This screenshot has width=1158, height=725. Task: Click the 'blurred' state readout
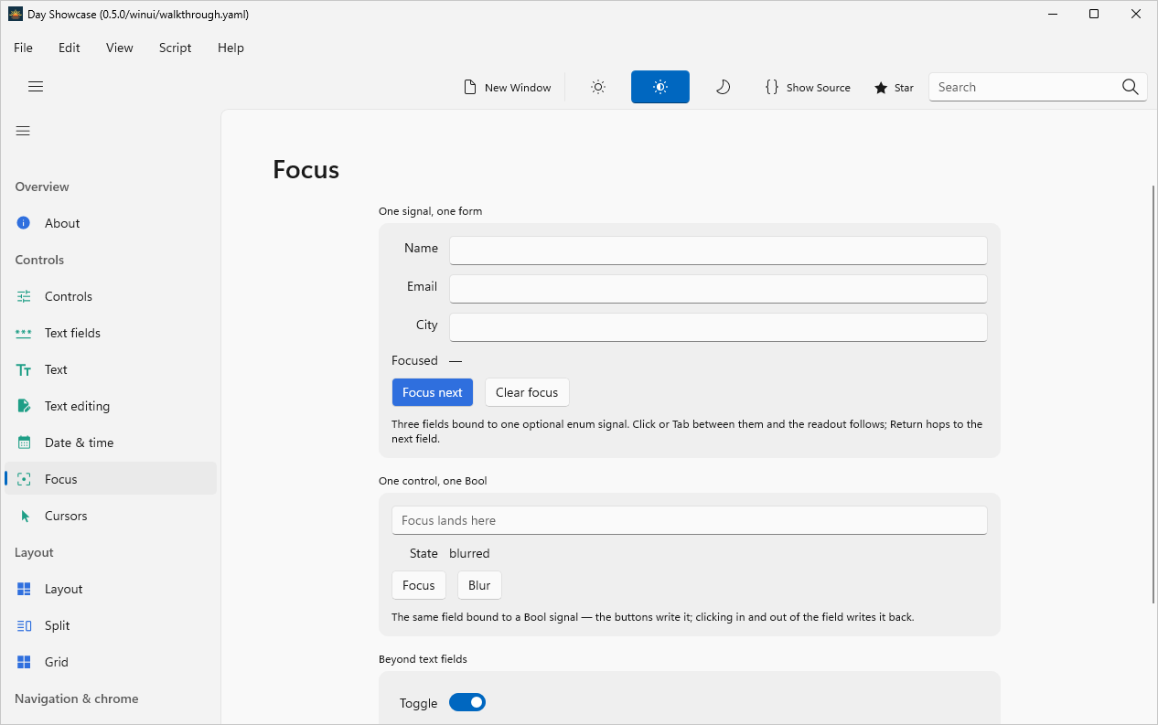pos(469,553)
